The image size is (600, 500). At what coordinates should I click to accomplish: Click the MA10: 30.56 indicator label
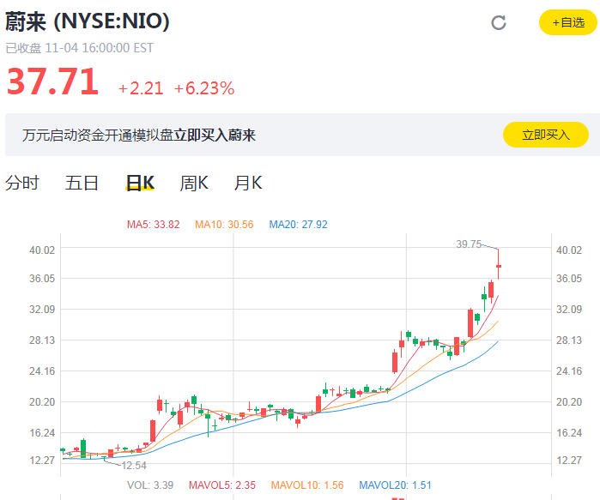224,225
